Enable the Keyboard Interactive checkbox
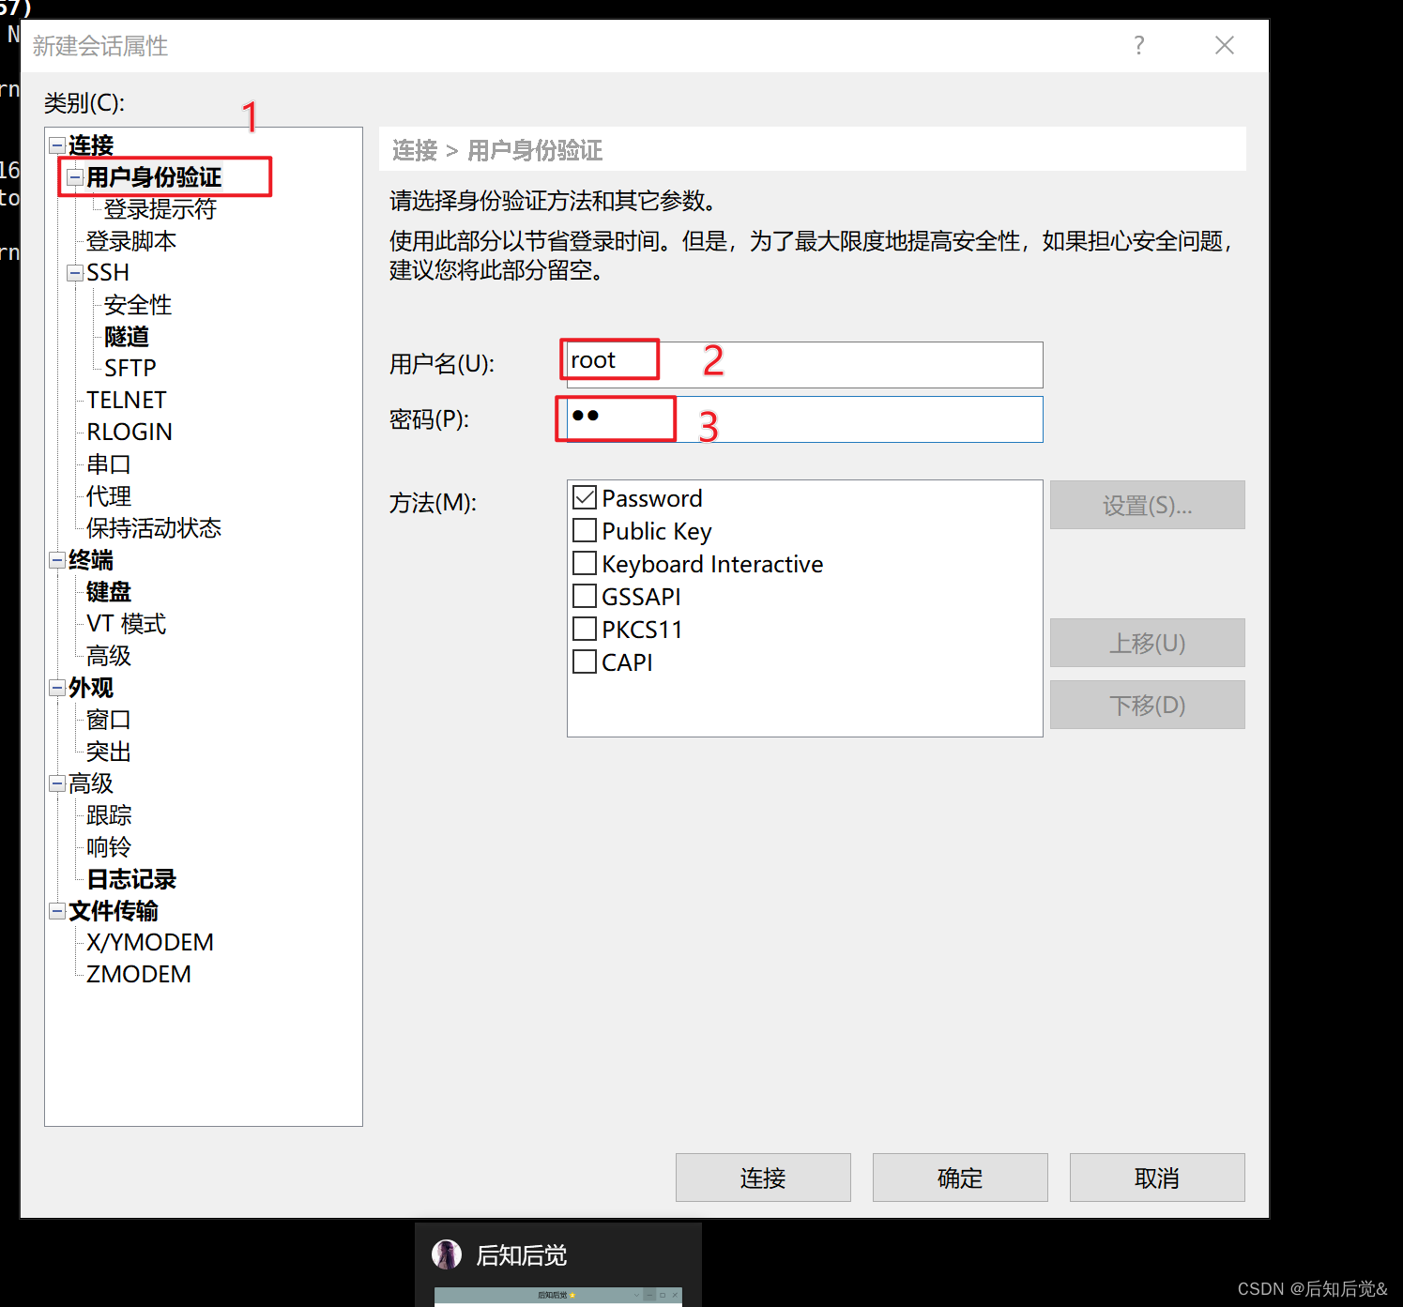The width and height of the screenshot is (1403, 1307). [585, 563]
